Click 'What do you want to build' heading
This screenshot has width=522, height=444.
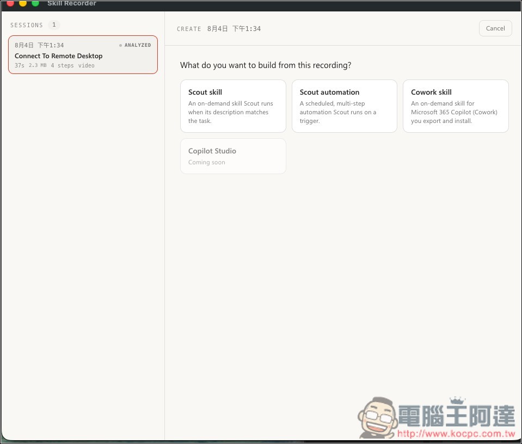[x=266, y=65]
